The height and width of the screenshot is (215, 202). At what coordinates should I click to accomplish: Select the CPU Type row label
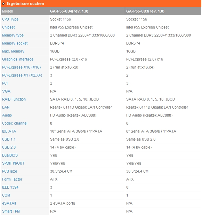[x=10, y=19]
